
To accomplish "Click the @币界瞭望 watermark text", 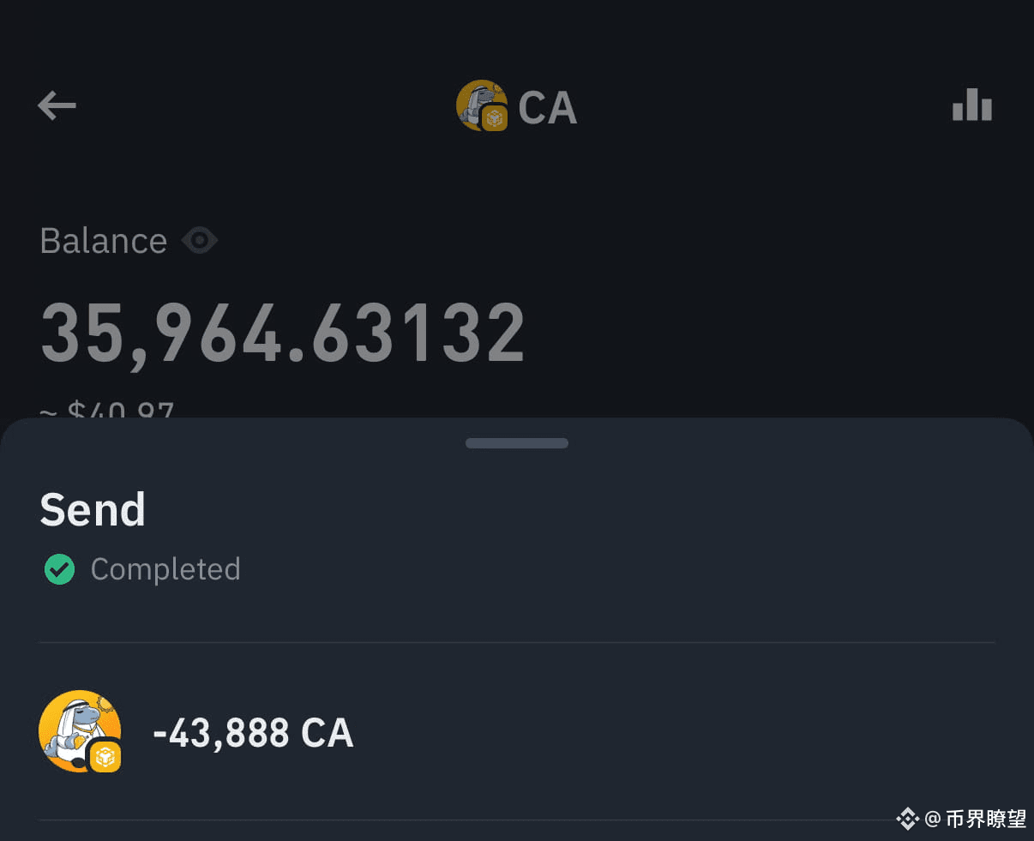I will pyautogui.click(x=977, y=819).
